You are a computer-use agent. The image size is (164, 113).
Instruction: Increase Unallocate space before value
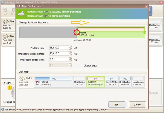(70, 52)
